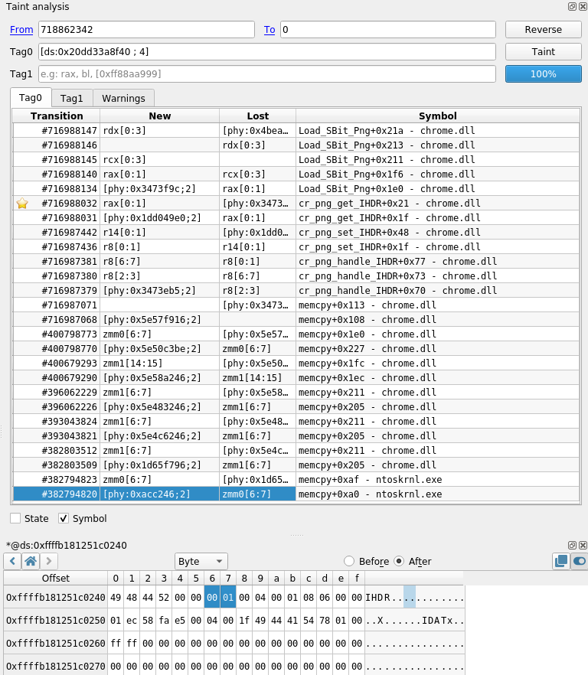588x675 pixels.
Task: Close the memory view panel
Action: point(583,545)
